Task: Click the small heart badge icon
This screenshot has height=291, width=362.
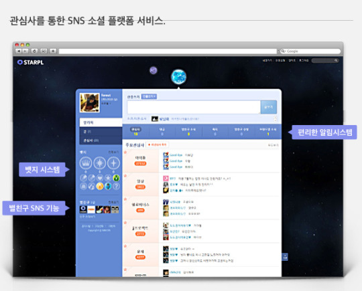Action: [x=100, y=178]
